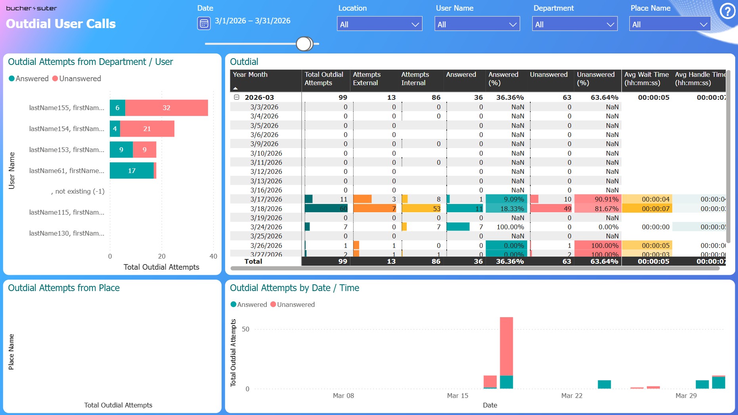738x415 pixels.
Task: Click Total Outdial Attempts value 60
Action: (x=326, y=209)
